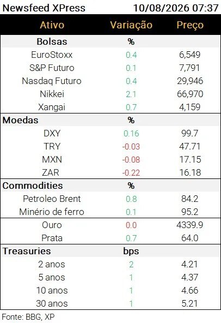The image size is (221, 323).
Task: Select the EuroStoxx row label
Action: click(x=52, y=55)
